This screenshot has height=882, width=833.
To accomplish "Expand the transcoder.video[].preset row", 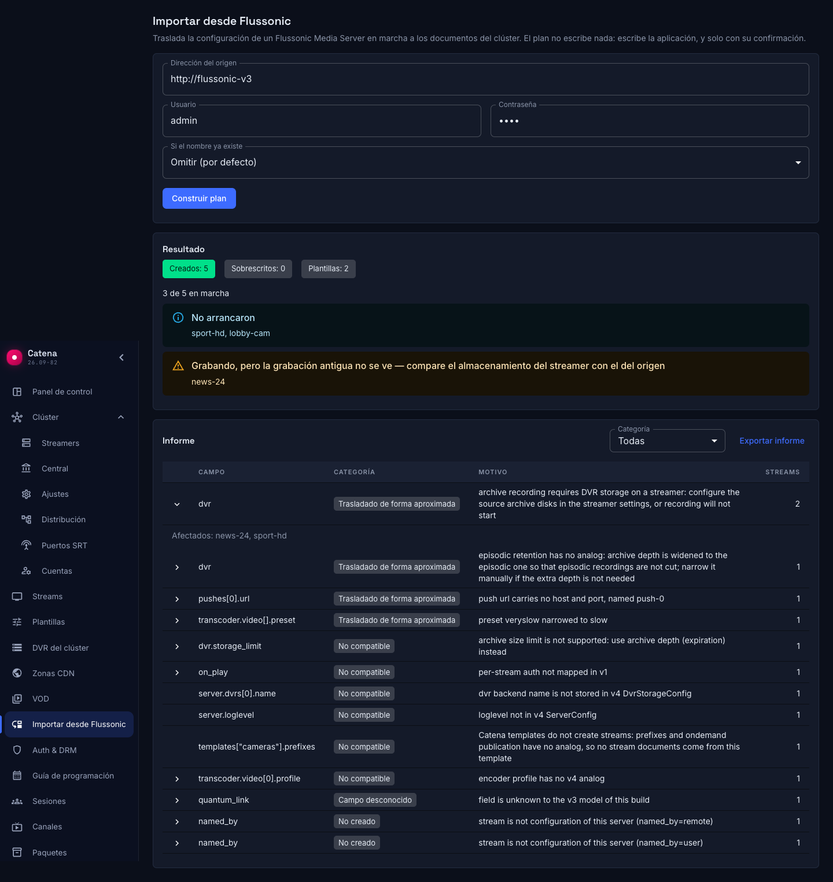I will click(177, 621).
